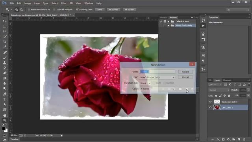Click the Actions play icon in the dock

(x=203, y=26)
